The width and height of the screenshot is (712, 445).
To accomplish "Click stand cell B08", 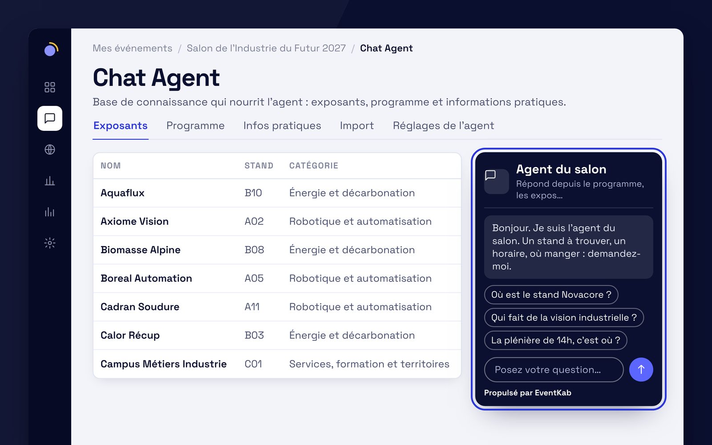I will 254,250.
